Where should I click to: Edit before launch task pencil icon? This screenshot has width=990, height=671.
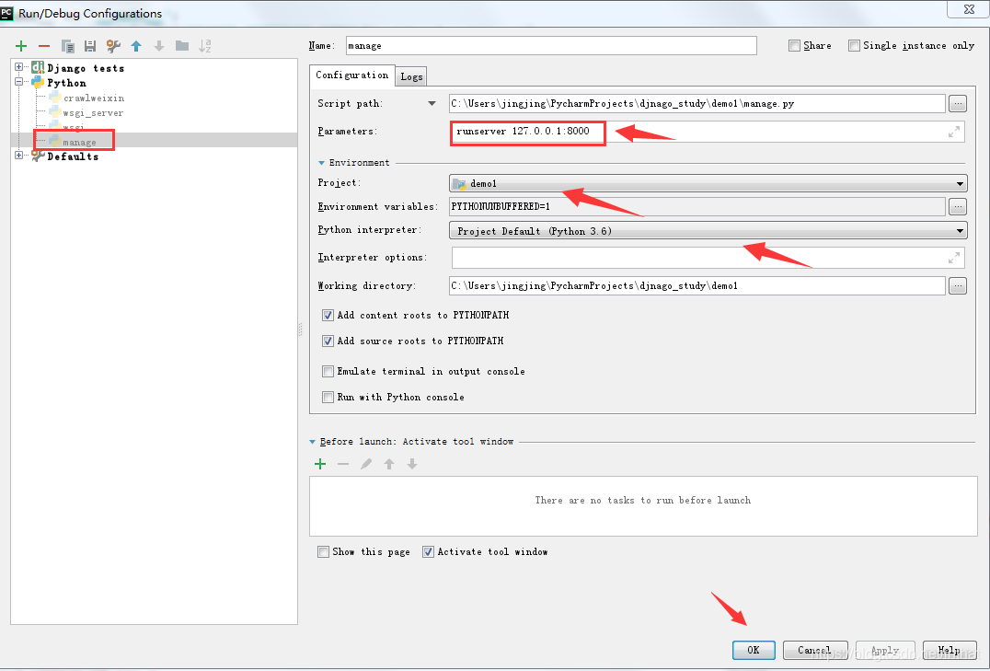(x=366, y=465)
